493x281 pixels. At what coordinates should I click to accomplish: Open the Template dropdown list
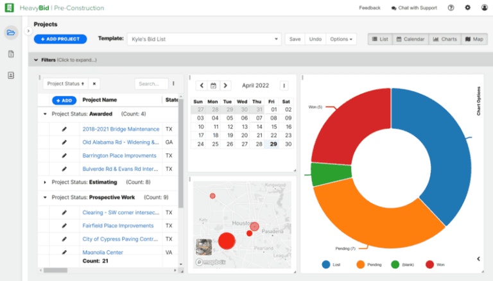coord(204,39)
